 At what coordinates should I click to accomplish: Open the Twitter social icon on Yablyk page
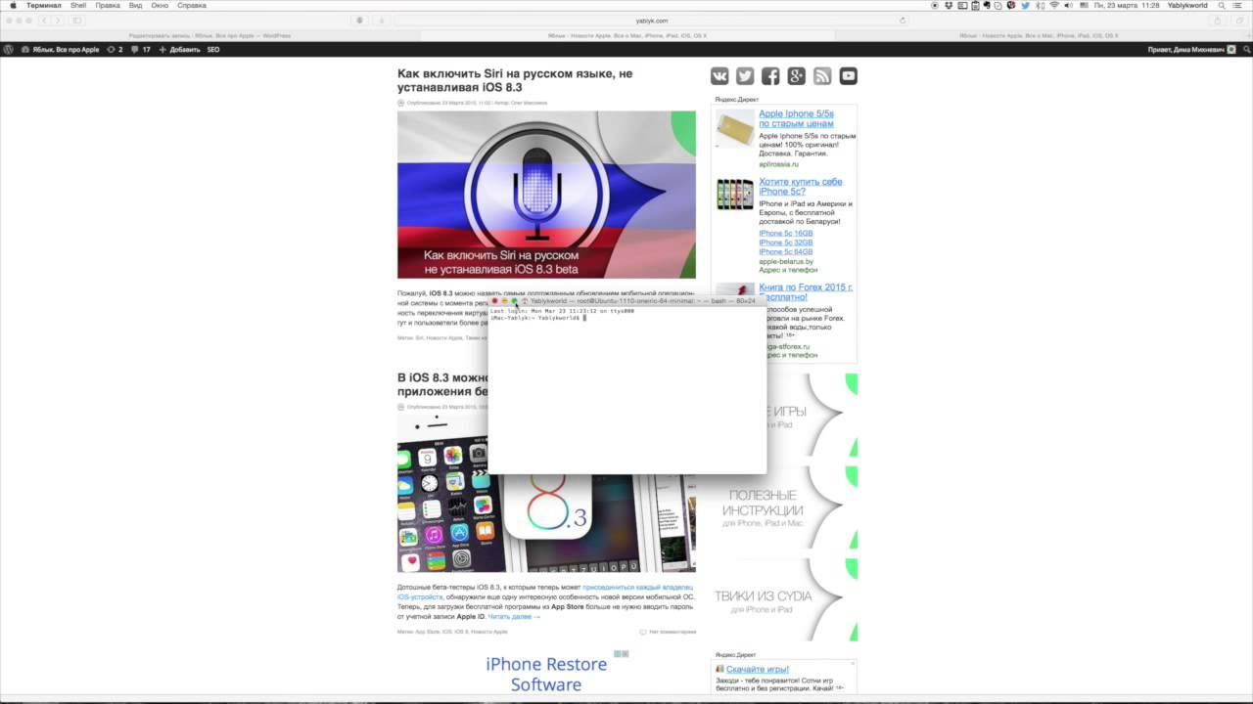(745, 76)
